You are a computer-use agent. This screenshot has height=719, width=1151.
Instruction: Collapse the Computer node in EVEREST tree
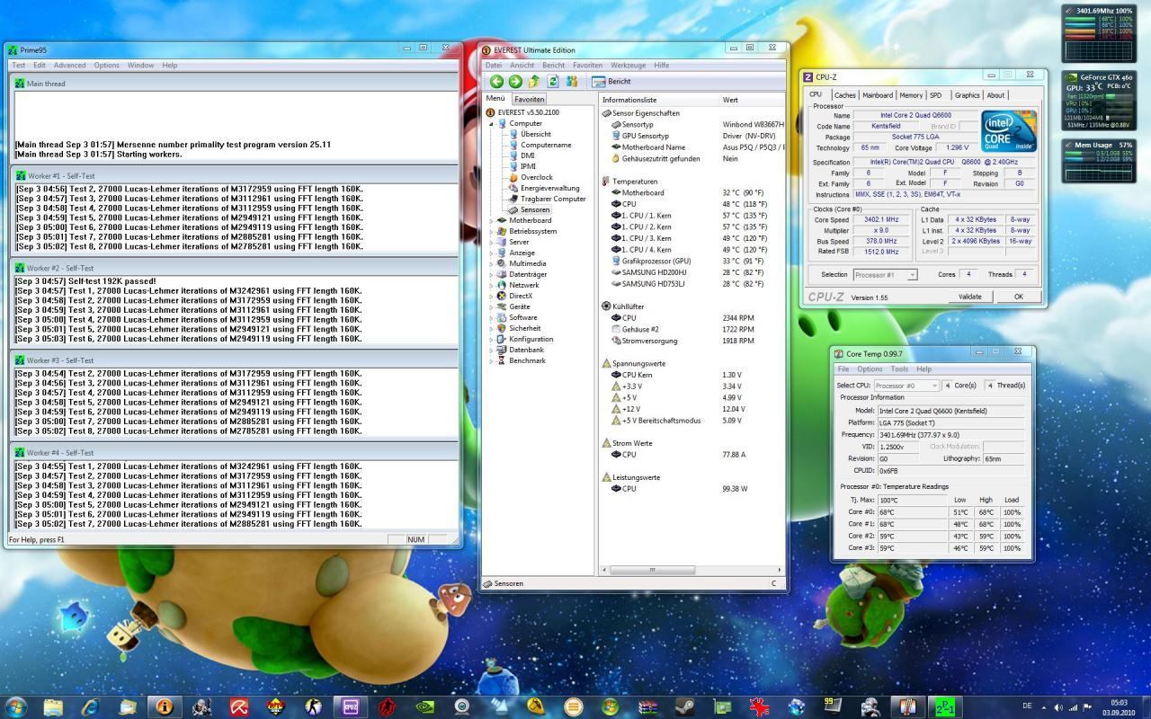(492, 123)
